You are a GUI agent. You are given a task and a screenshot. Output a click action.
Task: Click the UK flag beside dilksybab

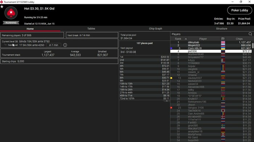(223, 42)
